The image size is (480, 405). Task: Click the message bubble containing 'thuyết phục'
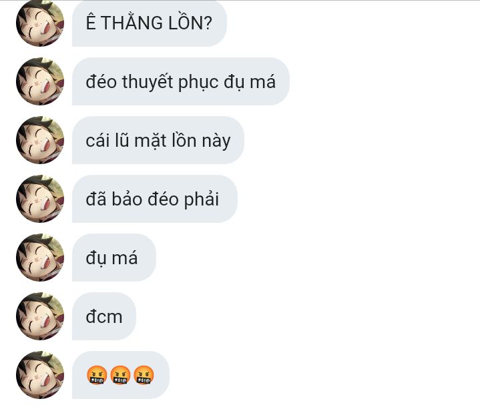point(181,81)
